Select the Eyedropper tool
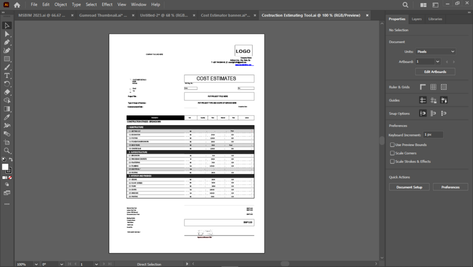Image resolution: width=473 pixels, height=267 pixels. (7, 117)
